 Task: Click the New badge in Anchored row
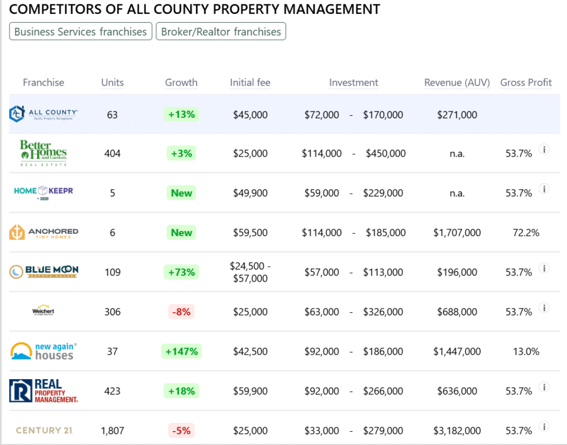pyautogui.click(x=181, y=232)
